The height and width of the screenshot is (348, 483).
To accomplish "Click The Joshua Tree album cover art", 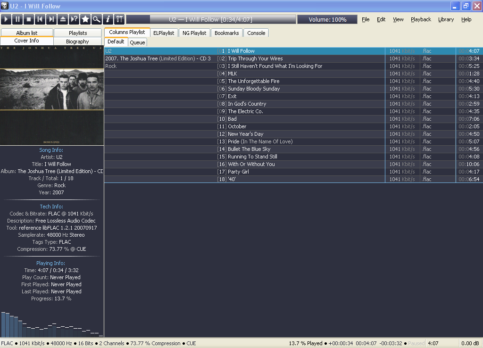I will [52, 95].
